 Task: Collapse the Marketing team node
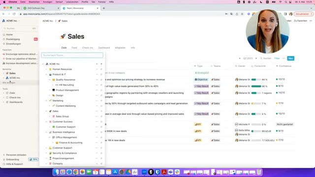[46, 100]
